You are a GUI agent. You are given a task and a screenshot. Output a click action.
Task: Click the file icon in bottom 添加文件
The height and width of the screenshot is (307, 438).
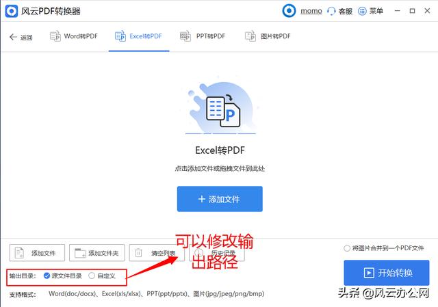point(19,253)
